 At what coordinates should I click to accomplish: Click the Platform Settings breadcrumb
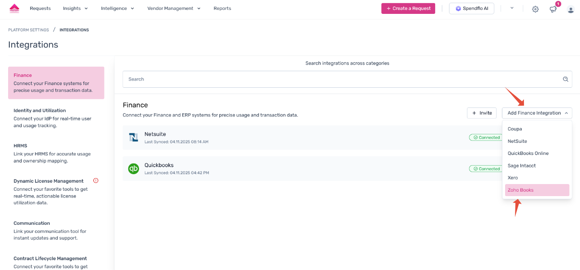point(28,30)
